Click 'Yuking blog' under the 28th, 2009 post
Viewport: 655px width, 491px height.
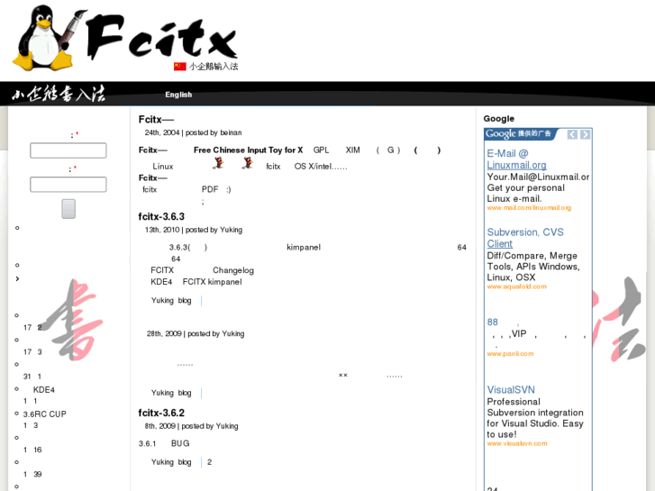[171, 393]
